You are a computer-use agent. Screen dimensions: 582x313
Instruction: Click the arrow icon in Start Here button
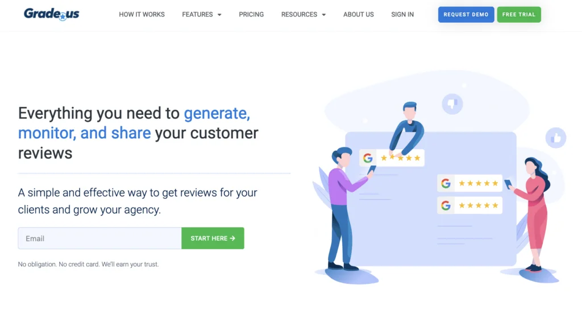point(232,238)
